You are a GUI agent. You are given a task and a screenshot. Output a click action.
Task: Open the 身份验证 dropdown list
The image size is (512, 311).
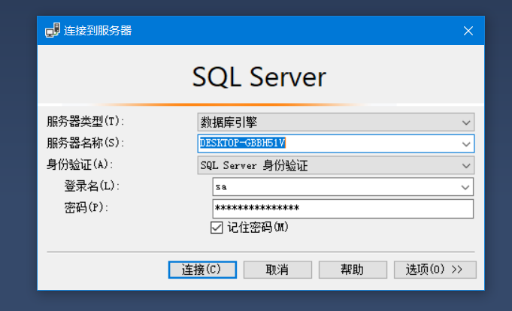(x=335, y=165)
